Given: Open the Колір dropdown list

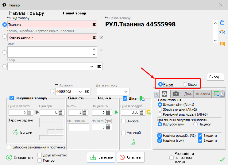Looking at the screenshot, I should (92, 67).
